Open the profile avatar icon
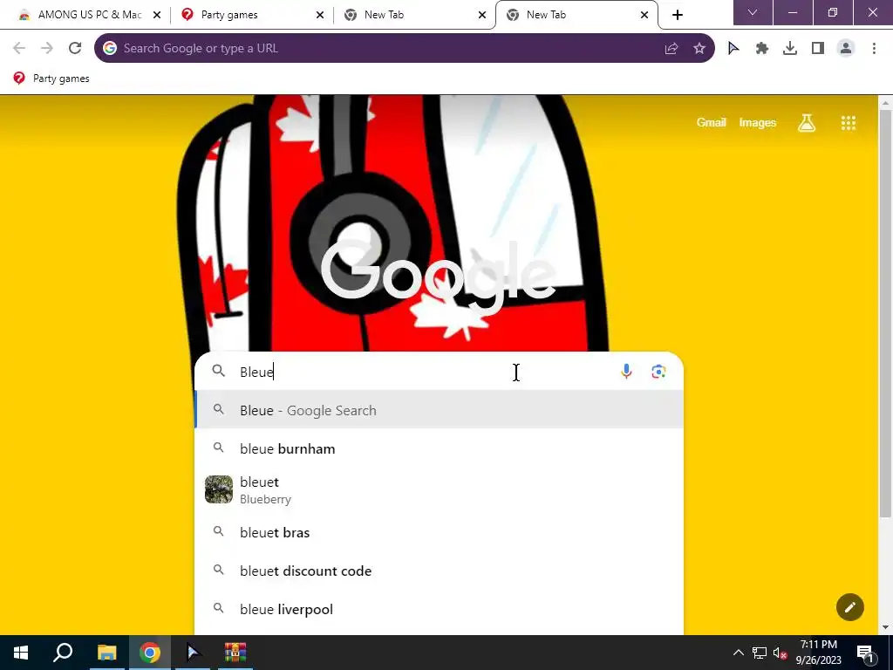This screenshot has height=670, width=893. 846,49
